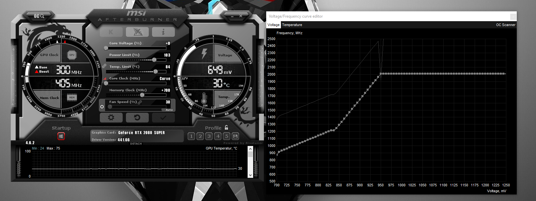Image resolution: width=536 pixels, height=201 pixels.
Task: Open the OC Scanner magnifier button in Afterburner
Action: coord(39,16)
